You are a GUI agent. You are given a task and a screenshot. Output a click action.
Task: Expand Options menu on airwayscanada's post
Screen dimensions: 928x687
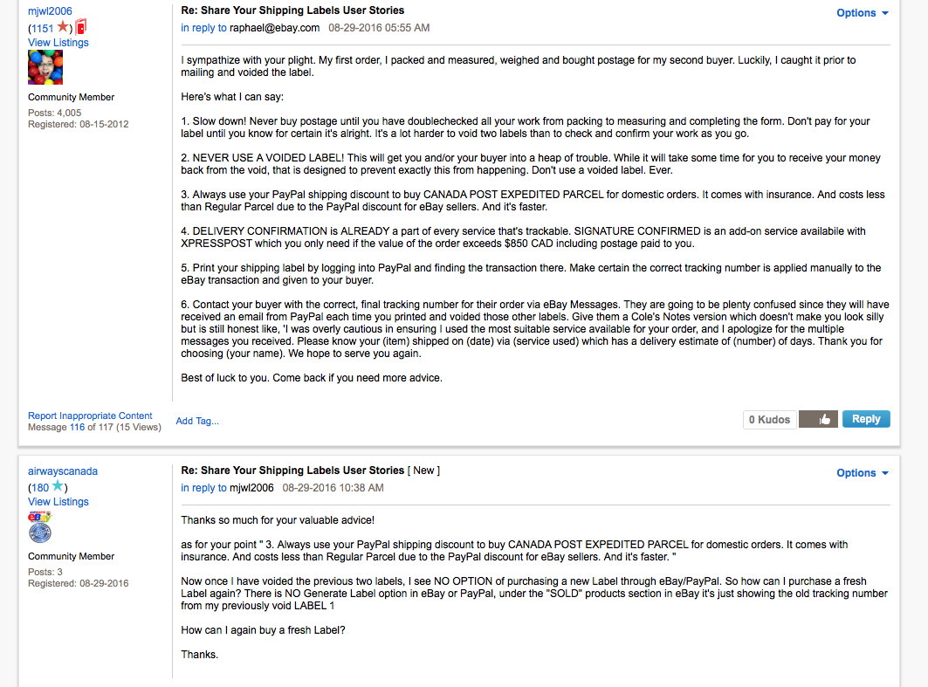(x=862, y=473)
